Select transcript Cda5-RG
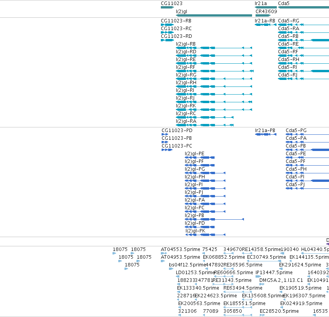The image size is (329, 317). (303, 25)
